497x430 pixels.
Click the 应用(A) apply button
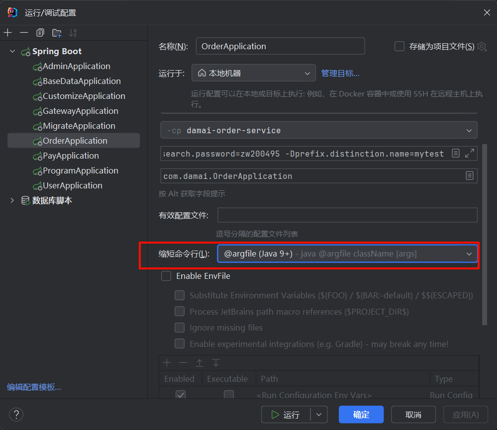(x=466, y=415)
